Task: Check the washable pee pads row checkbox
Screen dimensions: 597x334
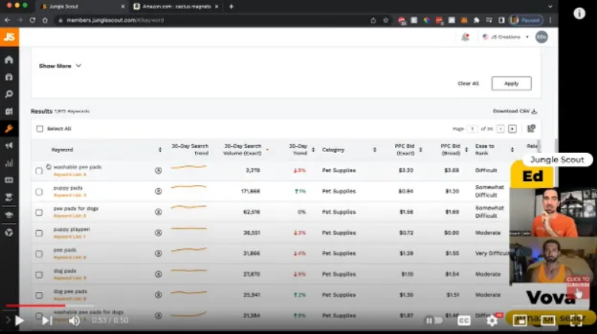Action: [x=39, y=170]
